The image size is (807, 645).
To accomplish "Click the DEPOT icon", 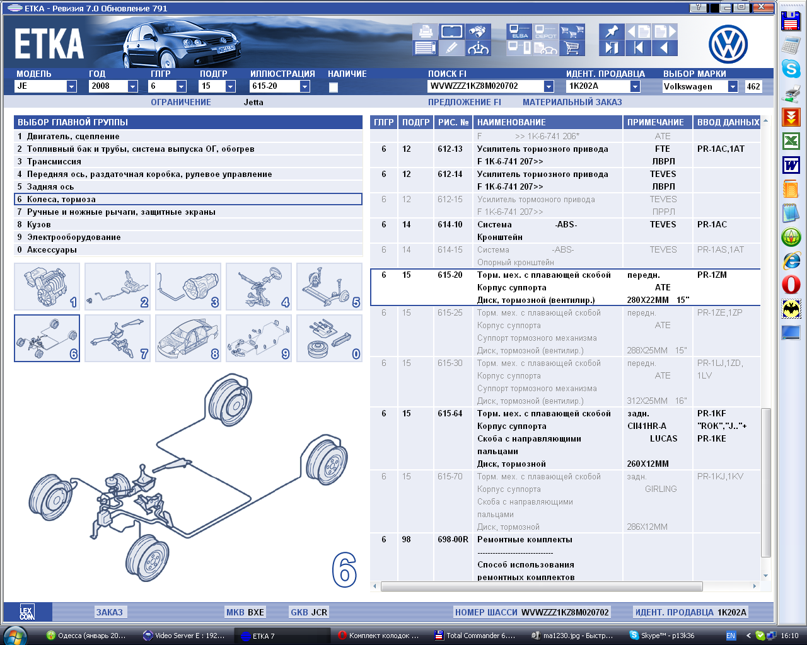I will pyautogui.click(x=546, y=31).
